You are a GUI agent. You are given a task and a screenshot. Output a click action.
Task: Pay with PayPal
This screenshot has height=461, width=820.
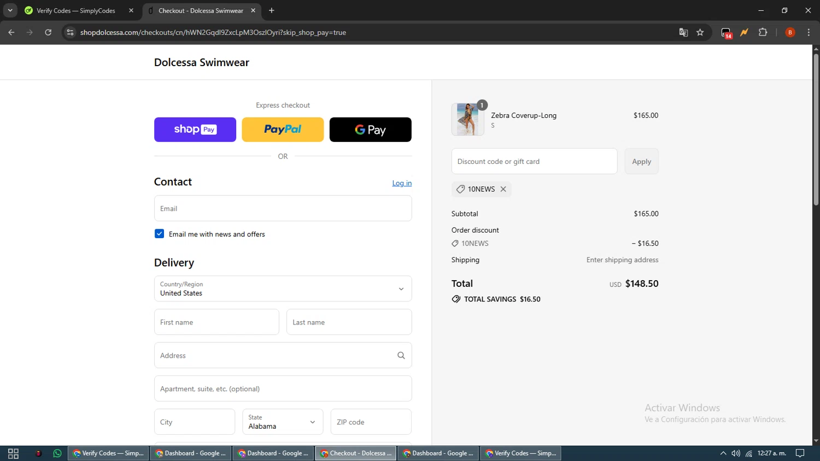[283, 129]
